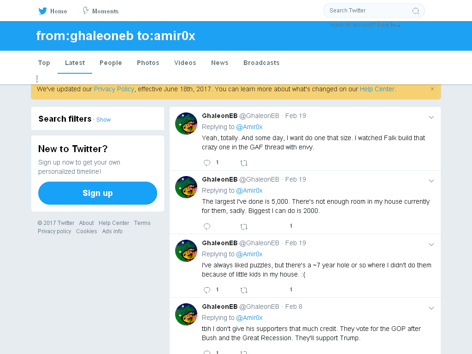Open GhaleonEB's avatar on the first tweet

[x=186, y=124]
